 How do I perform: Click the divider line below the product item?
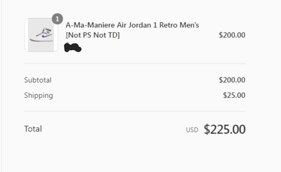[135, 64]
